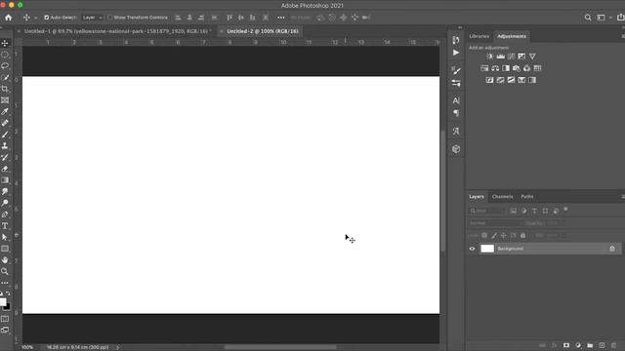Select the Eraser tool
This screenshot has width=625, height=351.
point(5,169)
